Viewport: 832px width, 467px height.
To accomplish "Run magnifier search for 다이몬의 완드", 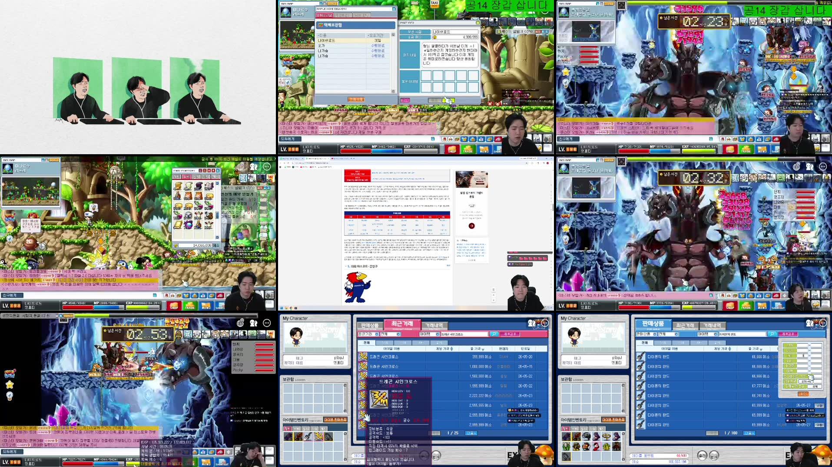I will [772, 334].
